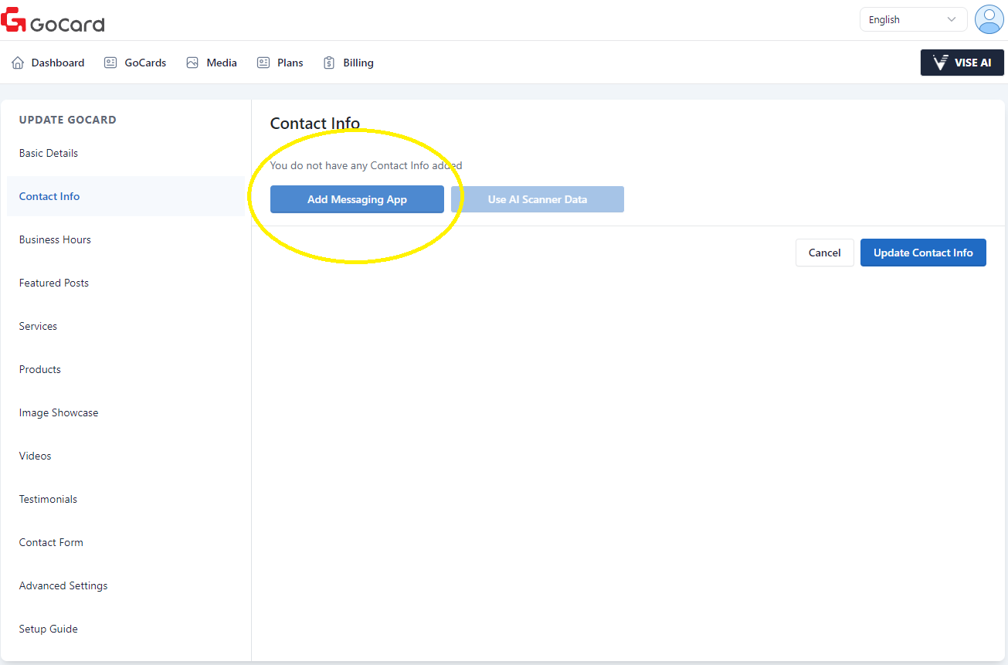Click the GoCard logo icon
Viewport: 1008px width, 665px height.
click(14, 20)
